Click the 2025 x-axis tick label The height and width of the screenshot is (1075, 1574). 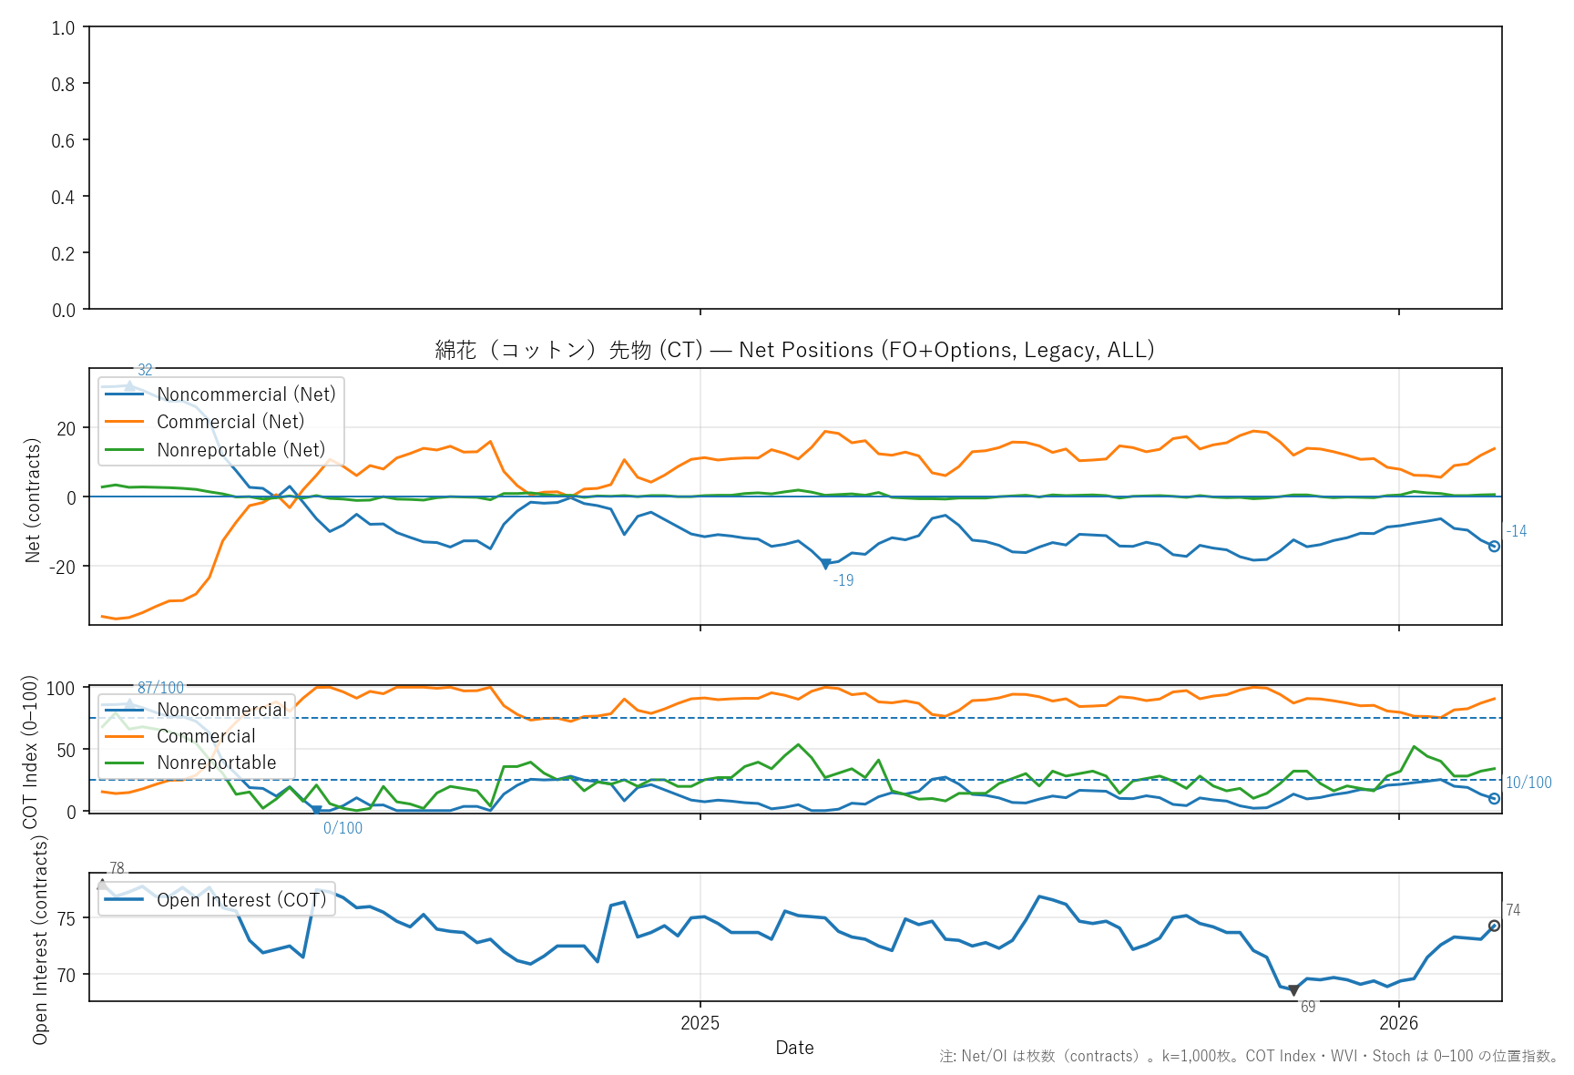[700, 1023]
